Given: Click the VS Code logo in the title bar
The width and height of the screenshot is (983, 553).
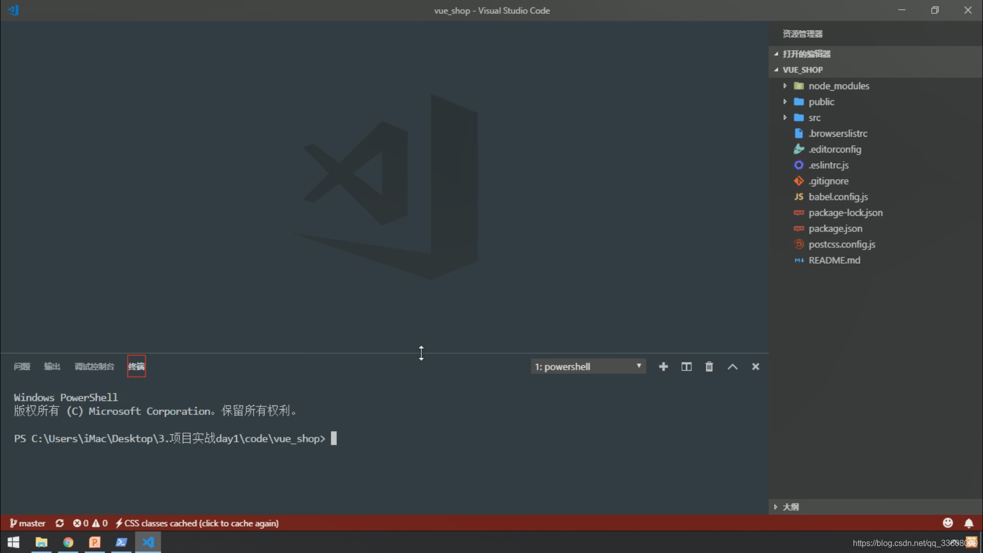Looking at the screenshot, I should (x=14, y=10).
